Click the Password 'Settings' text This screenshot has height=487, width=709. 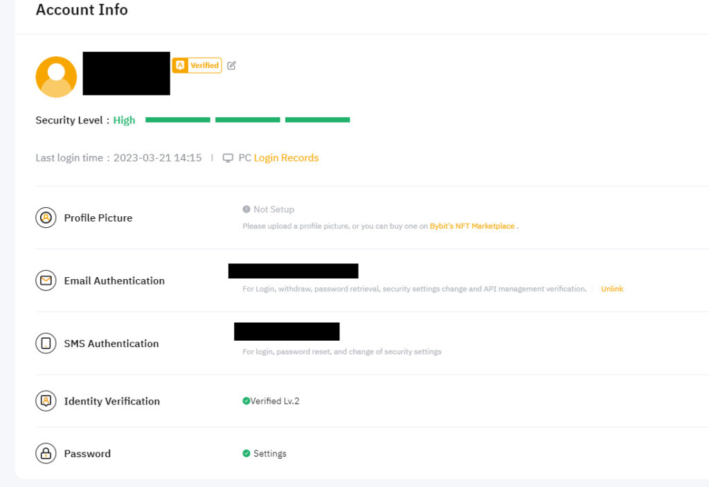click(x=270, y=454)
